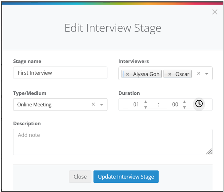The width and height of the screenshot is (224, 192).
Task: Remove Oscar from interviewers
Action: [x=169, y=74]
